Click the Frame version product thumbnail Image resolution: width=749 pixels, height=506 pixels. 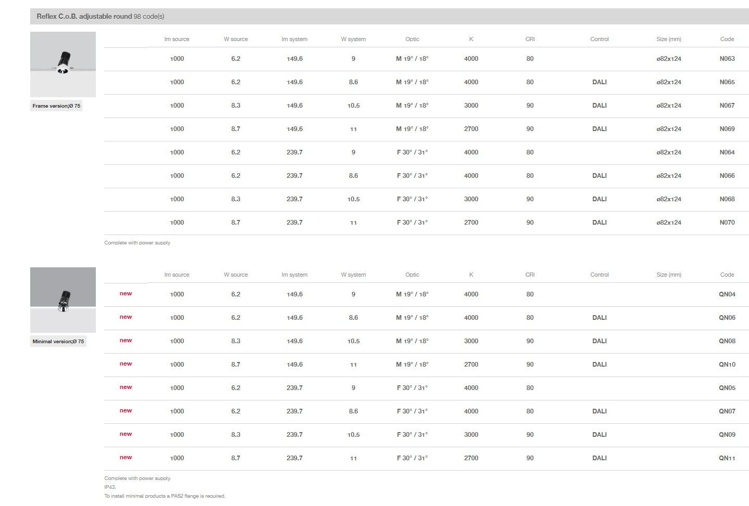pyautogui.click(x=63, y=64)
